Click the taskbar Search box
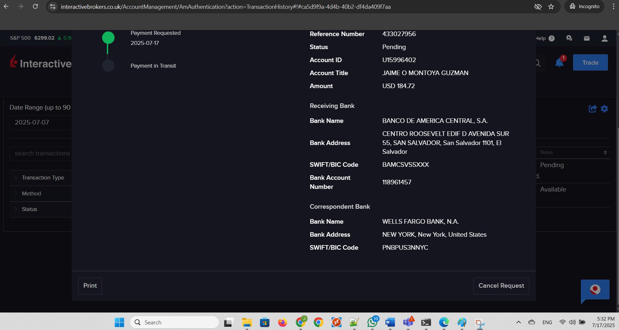 coord(174,322)
